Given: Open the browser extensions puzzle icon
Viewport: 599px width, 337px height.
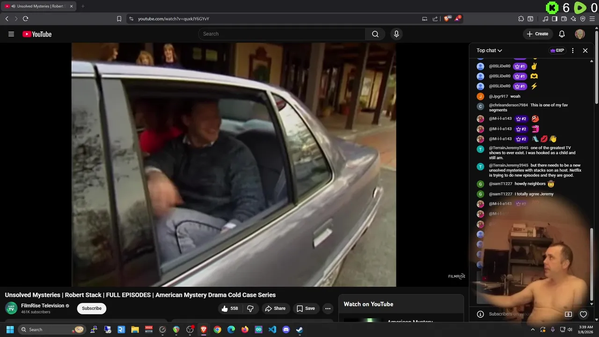Looking at the screenshot, I should tap(521, 19).
